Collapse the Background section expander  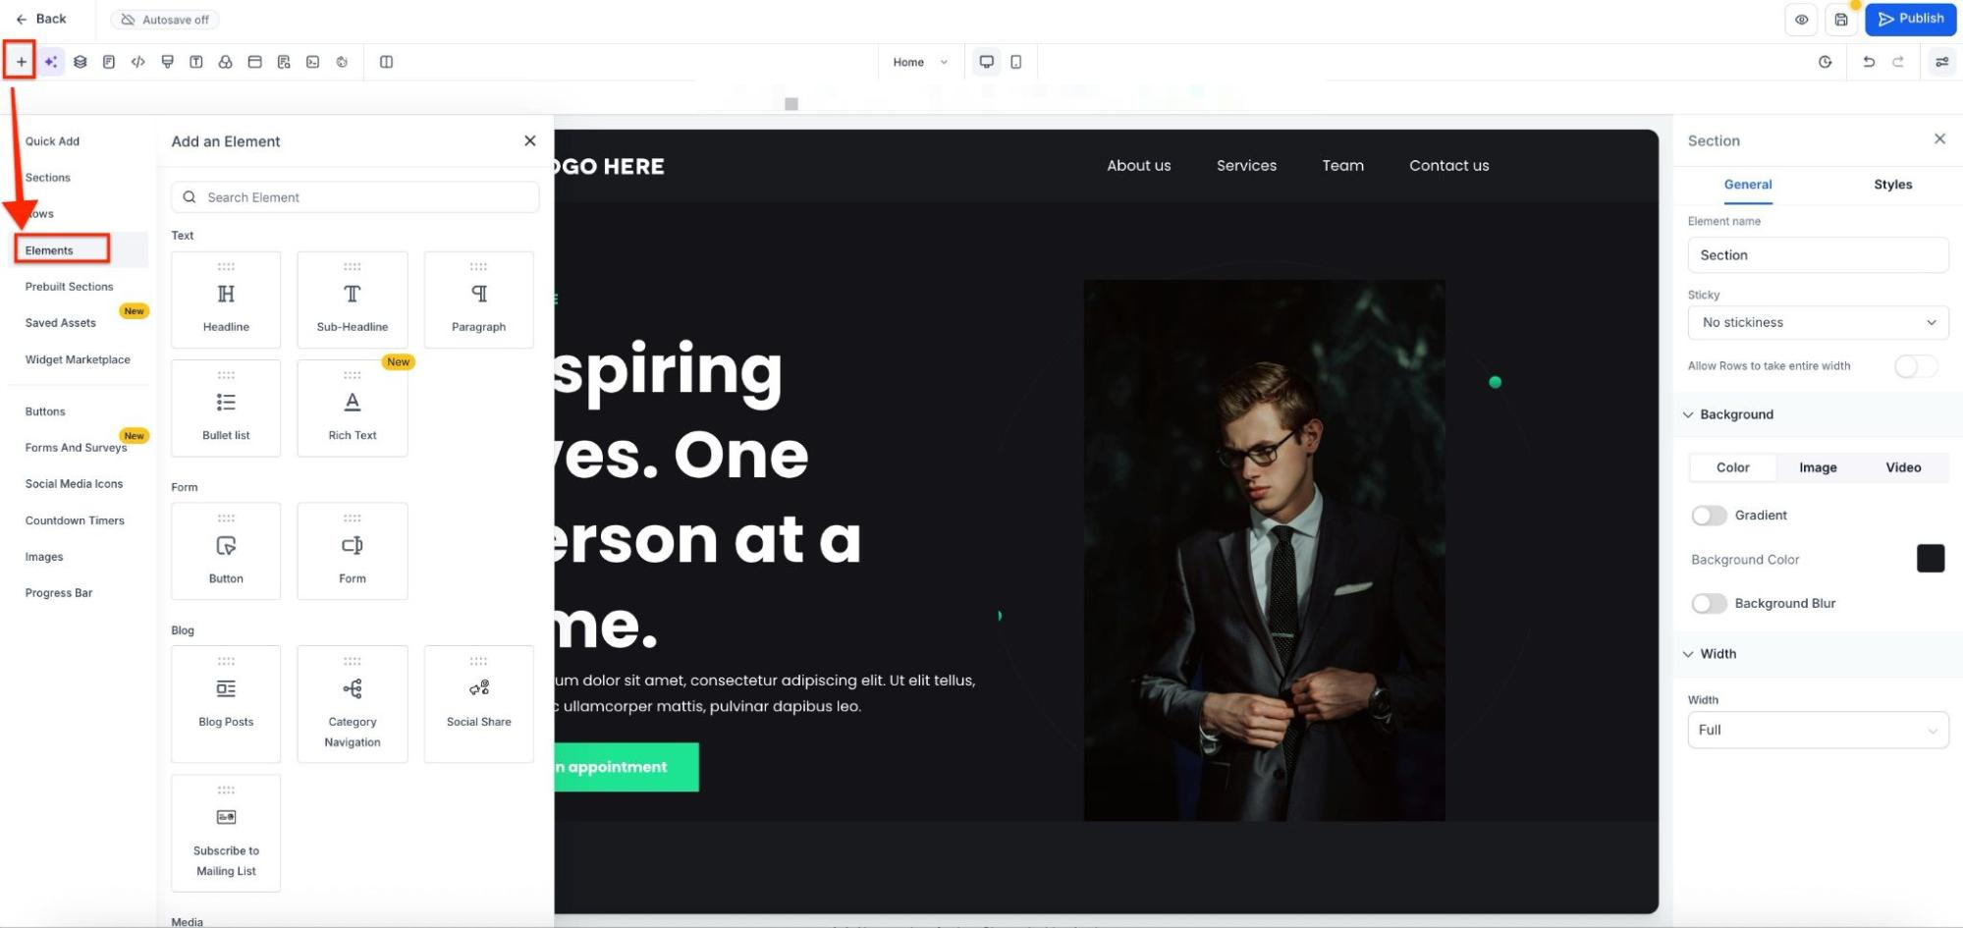point(1688,414)
